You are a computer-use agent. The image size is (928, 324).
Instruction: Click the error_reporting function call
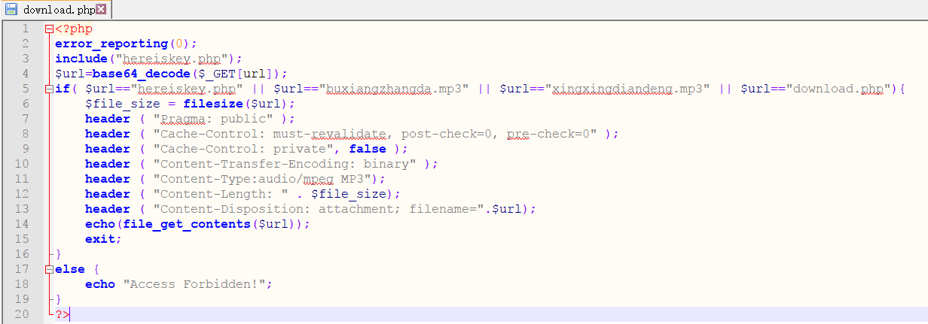tap(111, 44)
